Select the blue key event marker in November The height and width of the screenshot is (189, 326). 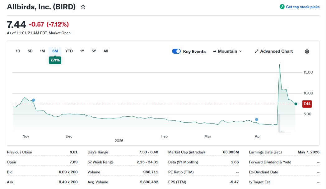[33, 100]
